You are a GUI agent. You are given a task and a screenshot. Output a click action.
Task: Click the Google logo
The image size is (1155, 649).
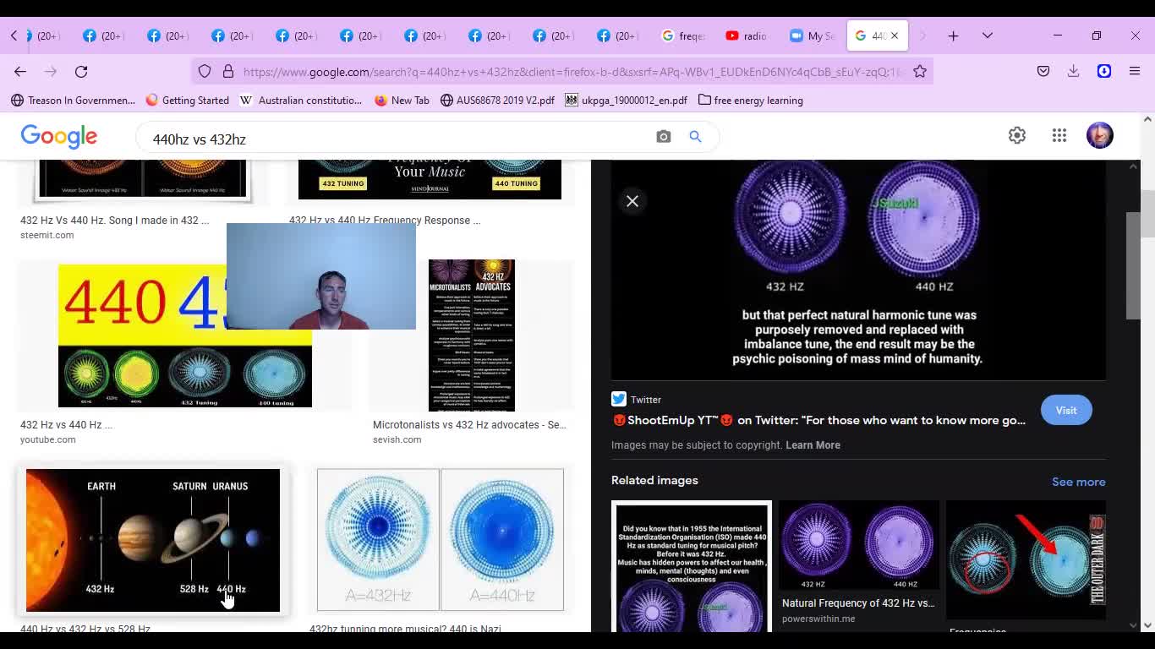coord(59,136)
